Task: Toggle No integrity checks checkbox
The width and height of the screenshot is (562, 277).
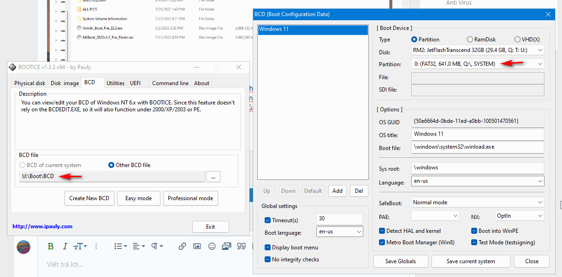Action: pyautogui.click(x=268, y=260)
